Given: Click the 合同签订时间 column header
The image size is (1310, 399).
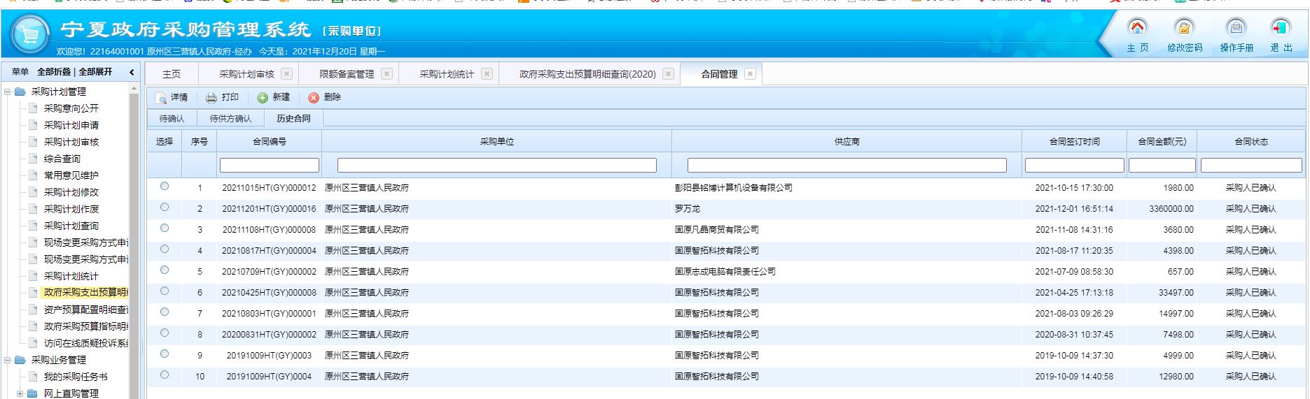Looking at the screenshot, I should tap(1075, 142).
